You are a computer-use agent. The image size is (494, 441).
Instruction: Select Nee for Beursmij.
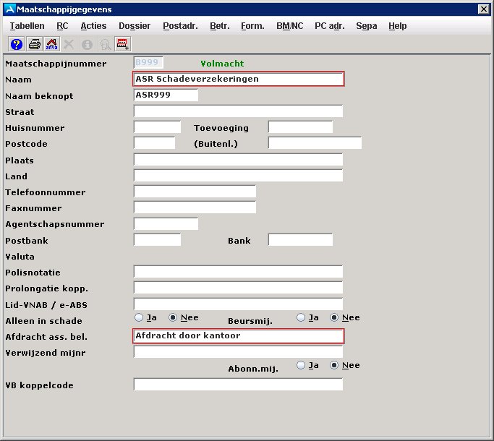click(334, 317)
